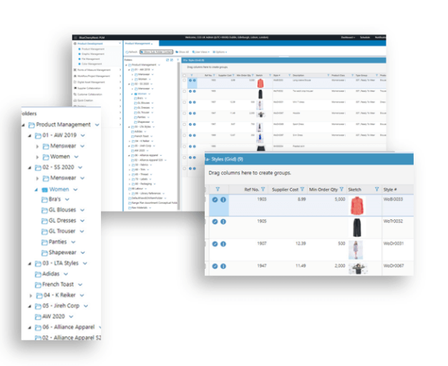
Task: Open Schedule in top bar
Action: [x=365, y=37]
